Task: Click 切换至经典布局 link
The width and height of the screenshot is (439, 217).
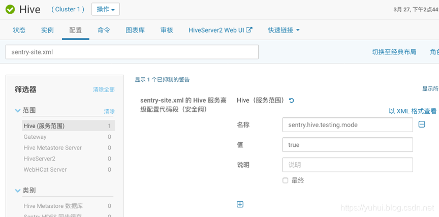Action: [394, 52]
